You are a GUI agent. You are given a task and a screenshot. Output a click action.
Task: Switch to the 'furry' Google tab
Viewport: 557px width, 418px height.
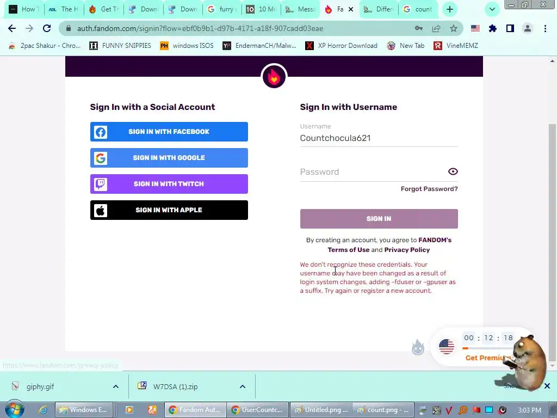pyautogui.click(x=222, y=9)
